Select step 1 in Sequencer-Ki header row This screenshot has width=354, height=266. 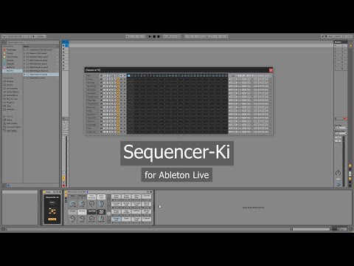pos(129,75)
